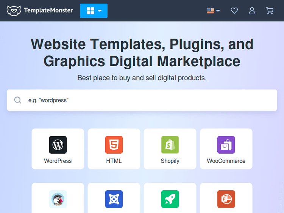Select the WordPress logo icon
The image size is (284, 213).
click(58, 145)
